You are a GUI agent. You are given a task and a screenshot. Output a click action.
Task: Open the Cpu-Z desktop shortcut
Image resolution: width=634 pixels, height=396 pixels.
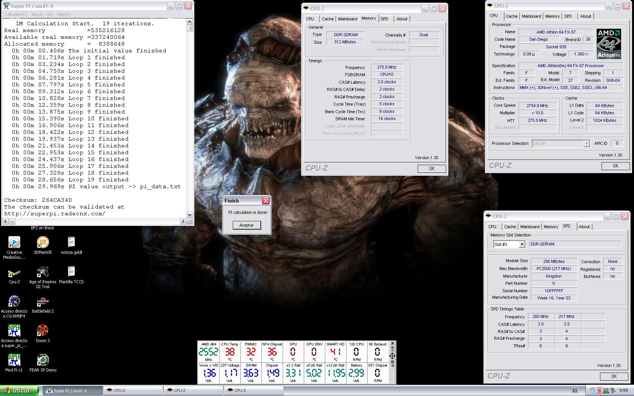14,272
